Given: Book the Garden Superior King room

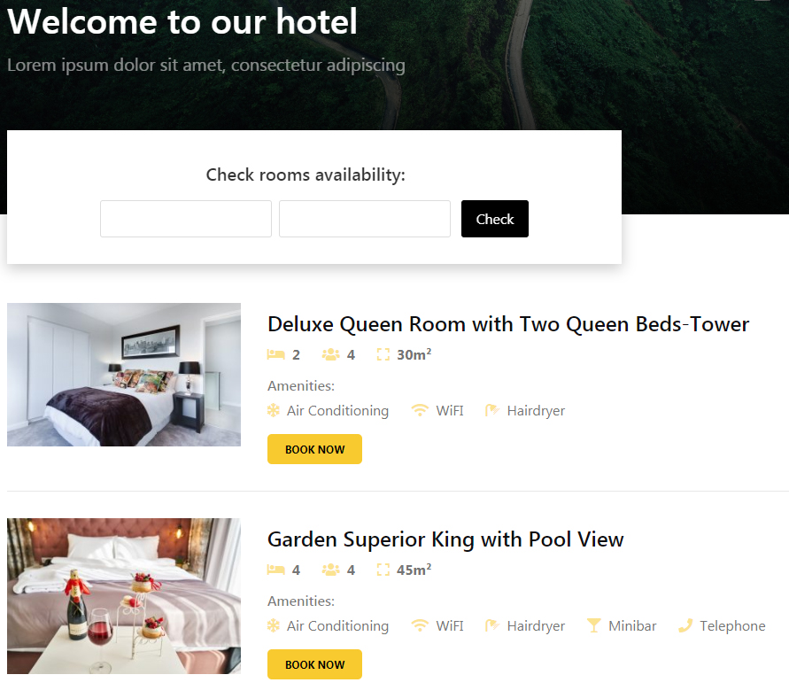Looking at the screenshot, I should tap(314, 664).
